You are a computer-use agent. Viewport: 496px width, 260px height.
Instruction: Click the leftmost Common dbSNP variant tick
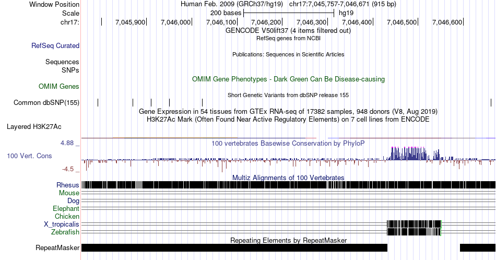98,102
